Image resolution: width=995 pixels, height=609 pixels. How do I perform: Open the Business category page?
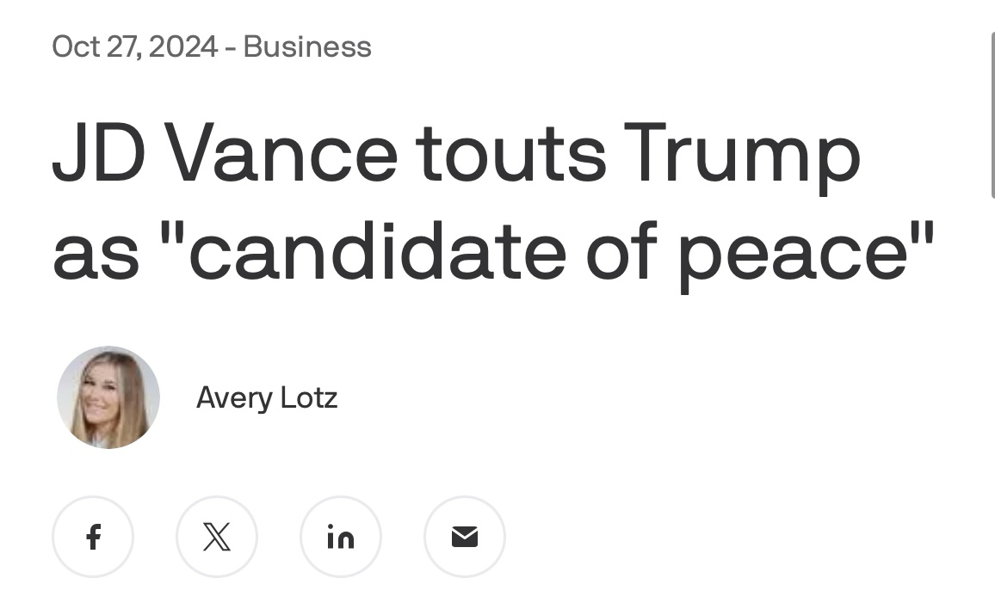point(307,46)
